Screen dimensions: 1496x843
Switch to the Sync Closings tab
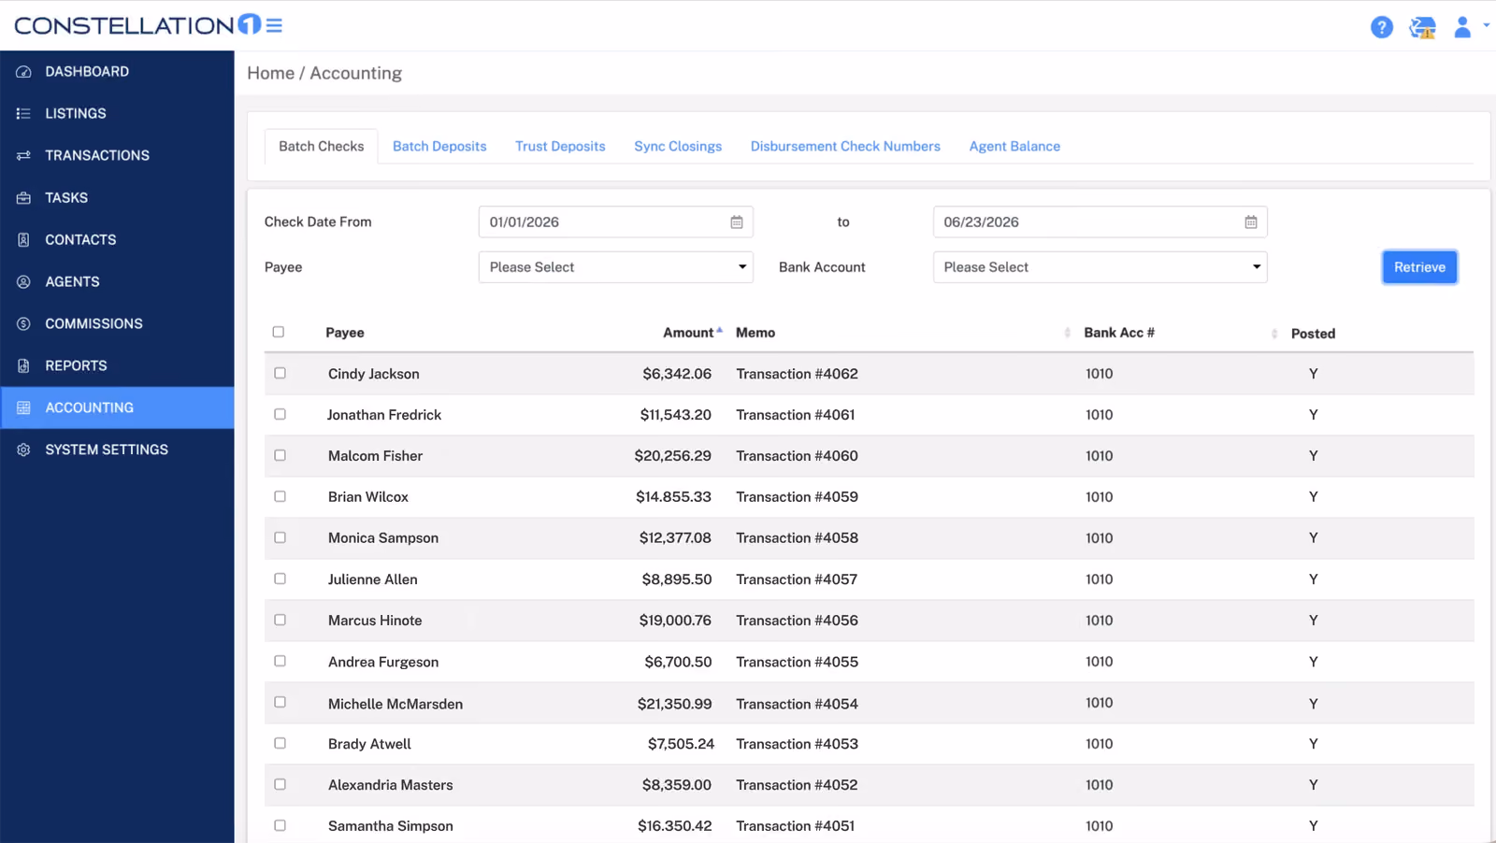pyautogui.click(x=678, y=147)
